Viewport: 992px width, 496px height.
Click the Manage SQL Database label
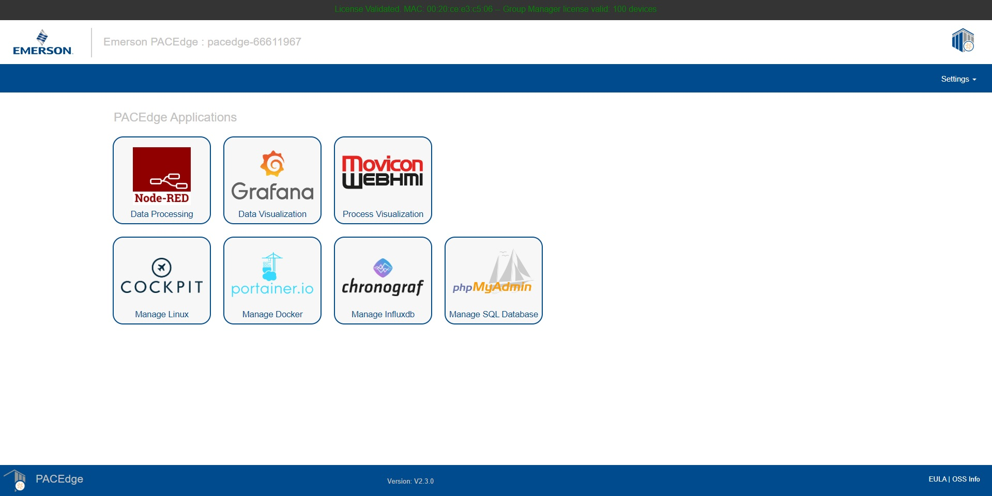pyautogui.click(x=494, y=314)
